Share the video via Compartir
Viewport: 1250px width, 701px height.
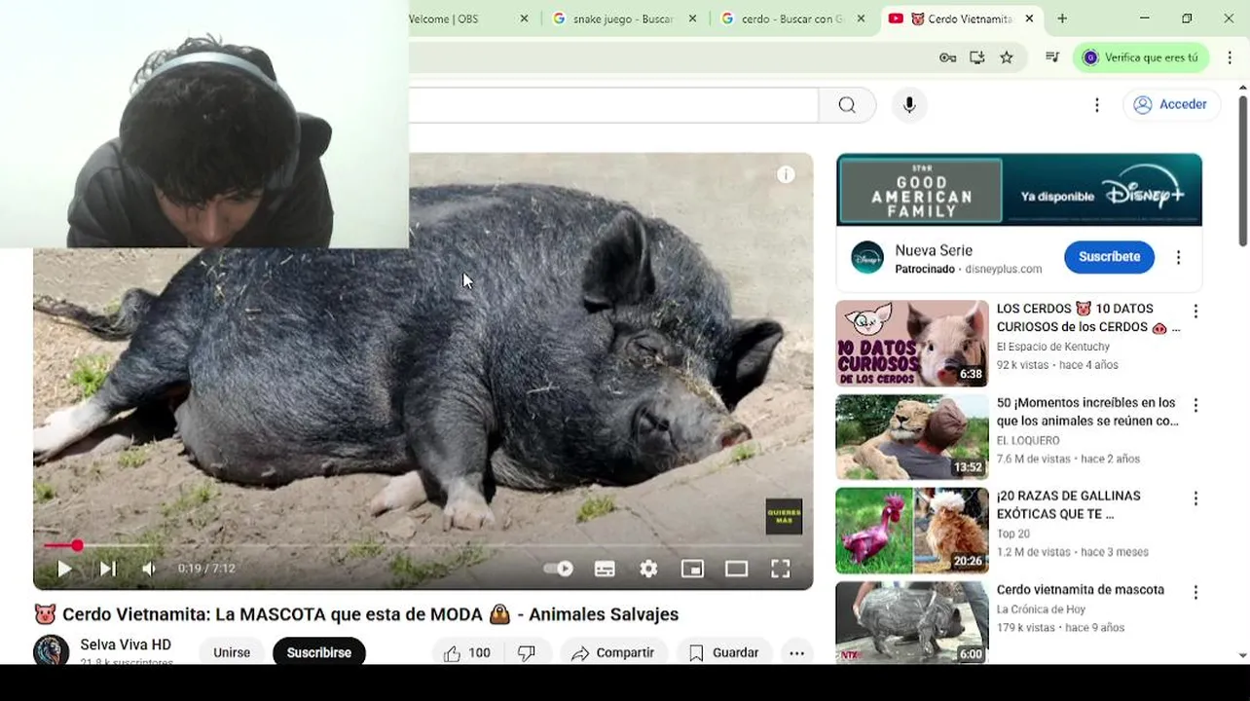coord(613,653)
